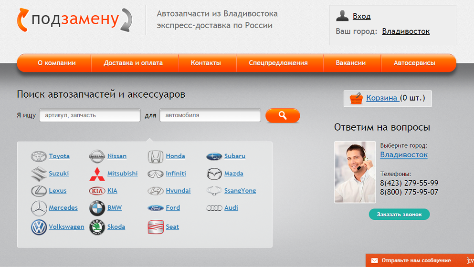Click the SsangYong logo icon
474x267 pixels.
(214, 191)
